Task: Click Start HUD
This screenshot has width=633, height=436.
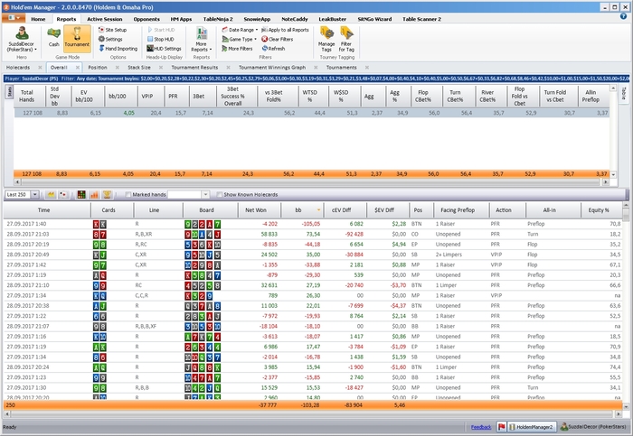Action: coord(161,30)
